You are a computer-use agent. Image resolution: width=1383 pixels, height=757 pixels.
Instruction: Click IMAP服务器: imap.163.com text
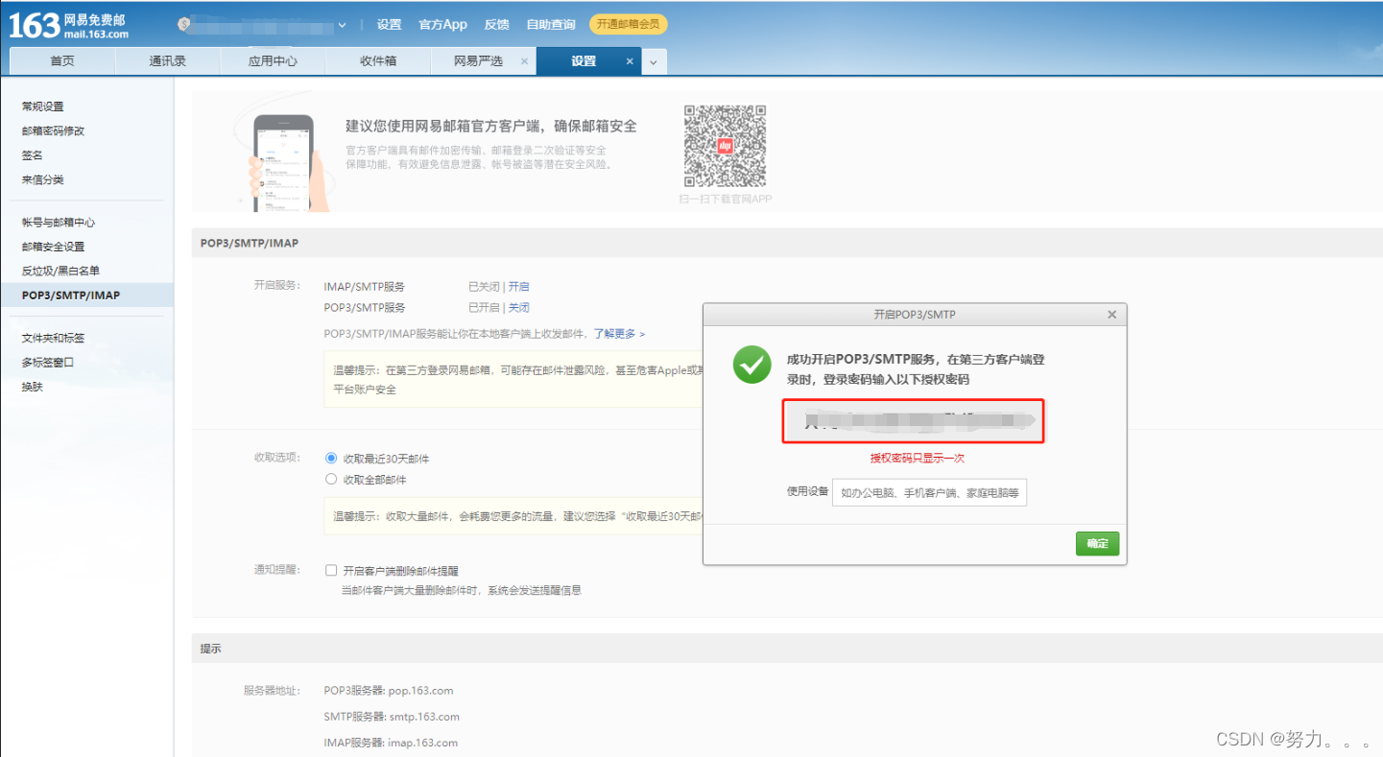coord(391,742)
